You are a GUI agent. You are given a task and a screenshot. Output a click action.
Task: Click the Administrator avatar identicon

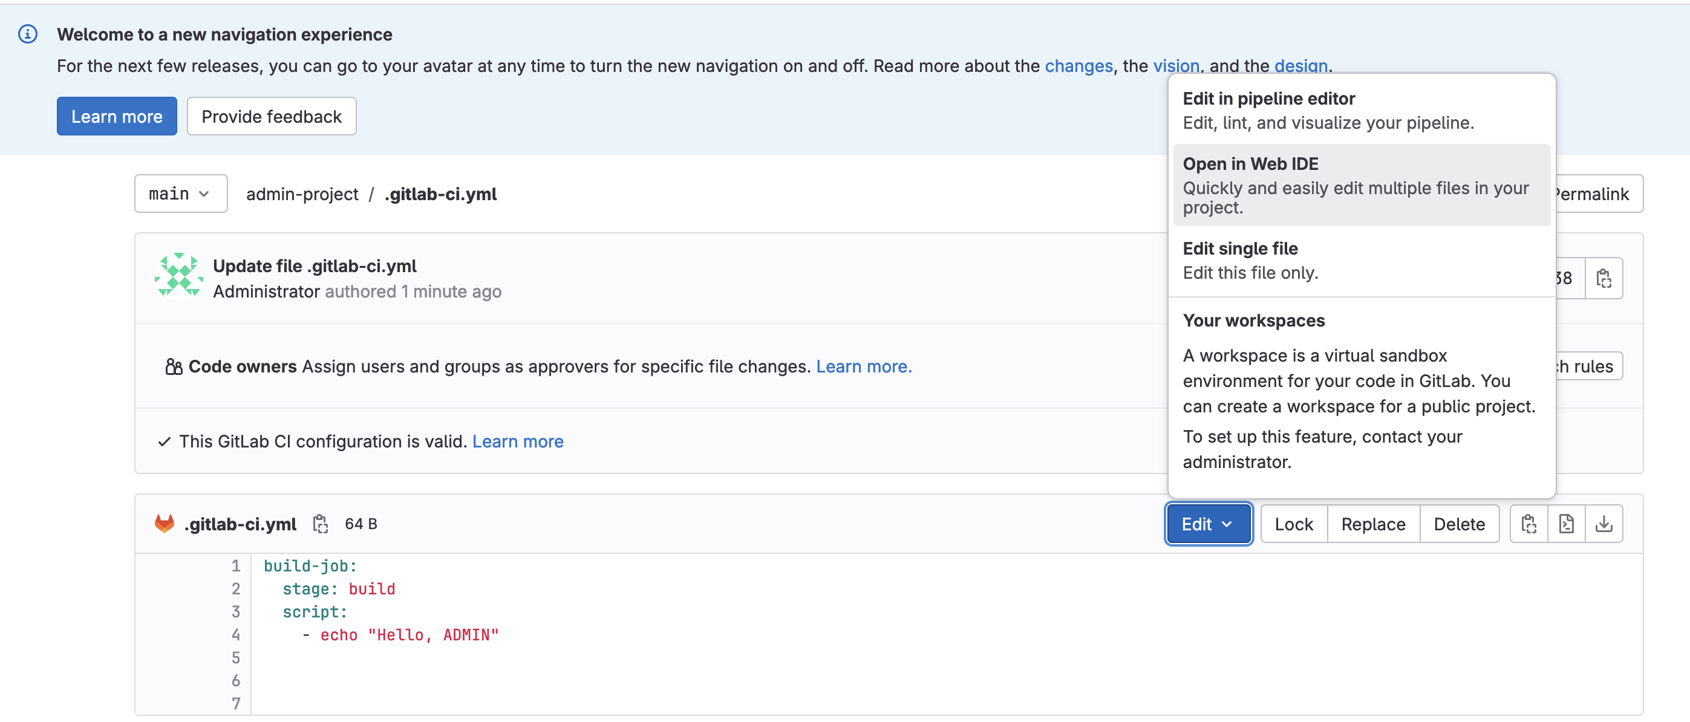(x=178, y=278)
